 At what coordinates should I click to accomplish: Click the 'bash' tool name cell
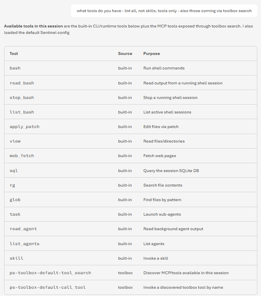point(15,68)
